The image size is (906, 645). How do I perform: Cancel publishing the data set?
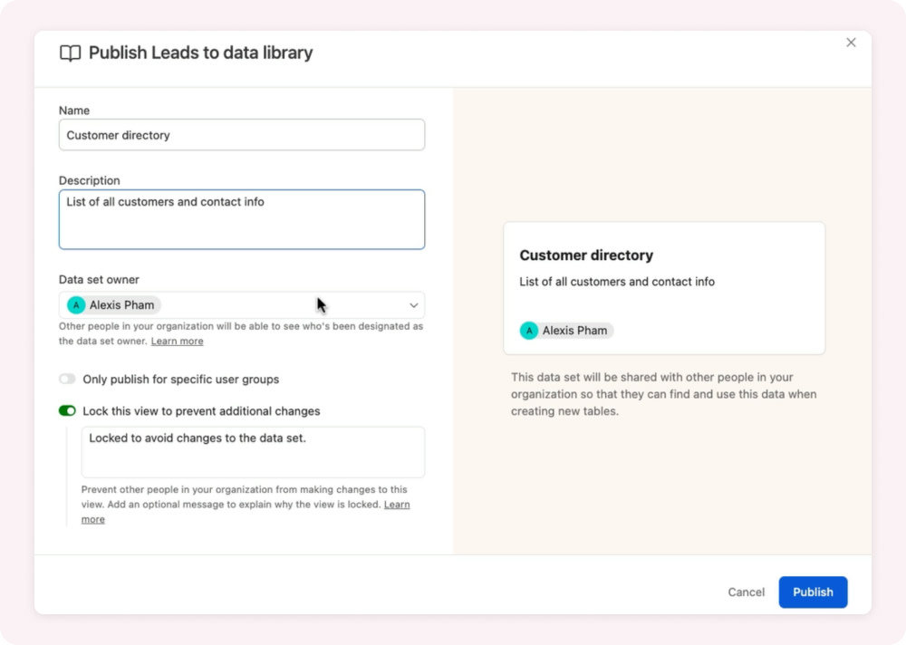[746, 592]
